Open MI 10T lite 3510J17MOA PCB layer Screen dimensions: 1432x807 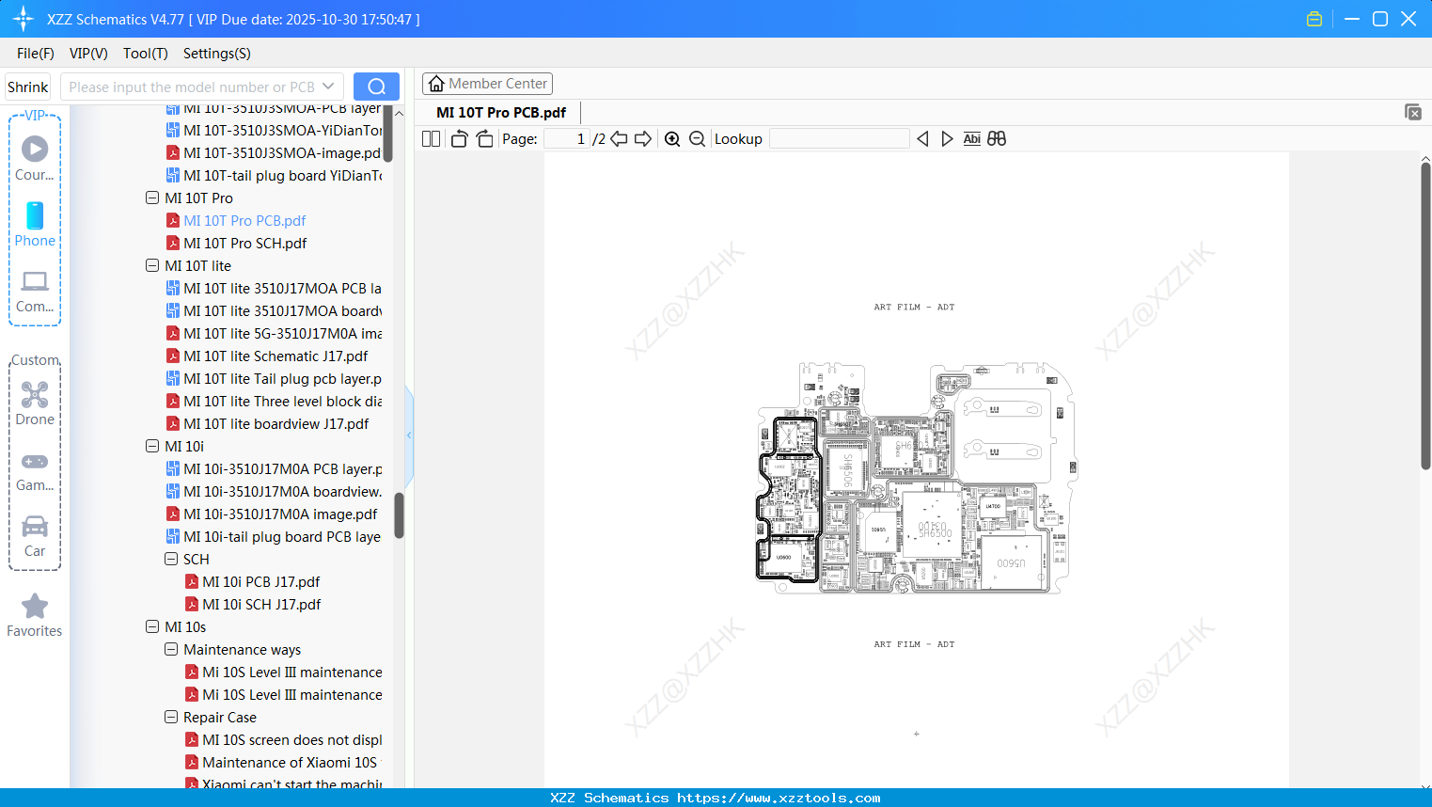(x=282, y=288)
